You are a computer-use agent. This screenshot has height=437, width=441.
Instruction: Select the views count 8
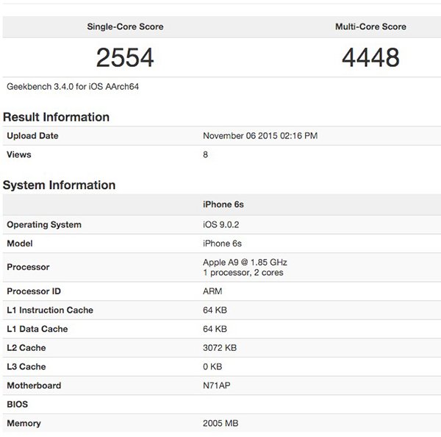[x=206, y=154]
